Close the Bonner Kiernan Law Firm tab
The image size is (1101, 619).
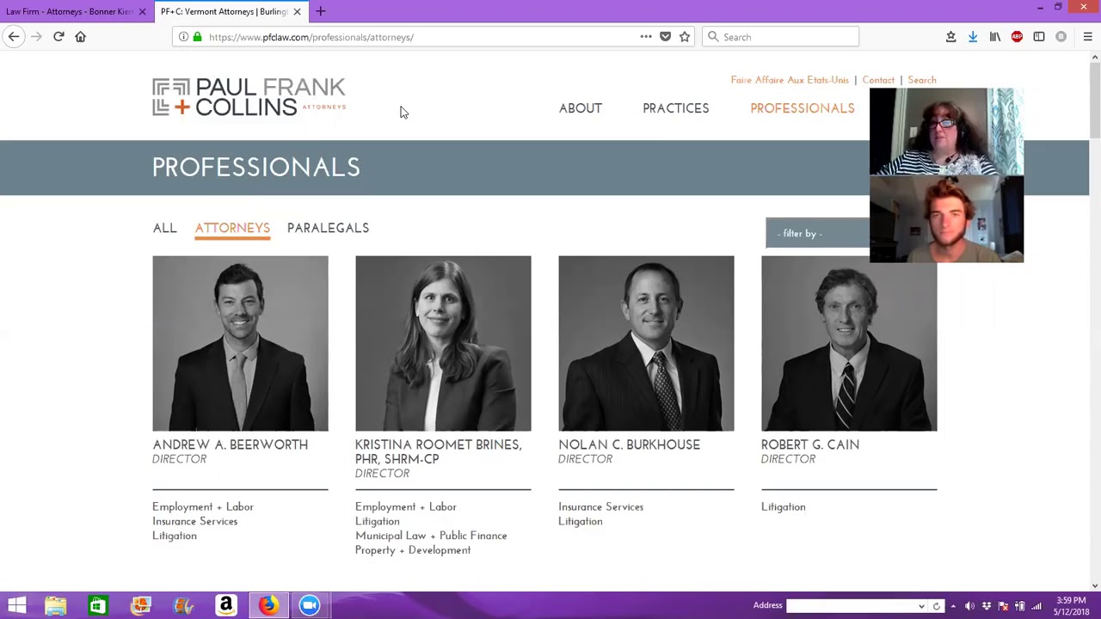pyautogui.click(x=142, y=12)
